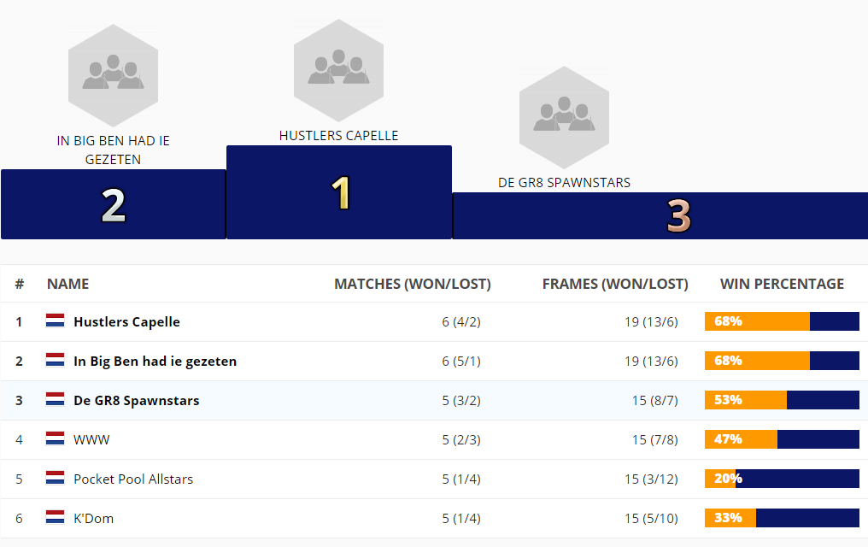
Task: Open Hustlers Capelle team in the table
Action: click(x=126, y=322)
